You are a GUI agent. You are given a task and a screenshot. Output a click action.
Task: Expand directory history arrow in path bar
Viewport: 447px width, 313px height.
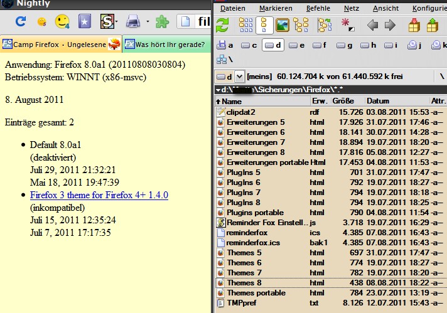pos(218,90)
